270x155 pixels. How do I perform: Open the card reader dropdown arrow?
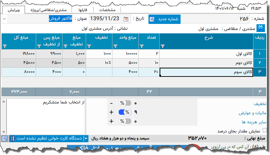[86, 138]
